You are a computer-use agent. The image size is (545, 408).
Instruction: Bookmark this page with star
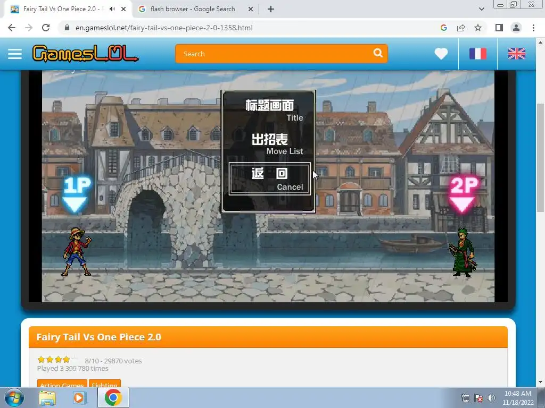coord(478,28)
